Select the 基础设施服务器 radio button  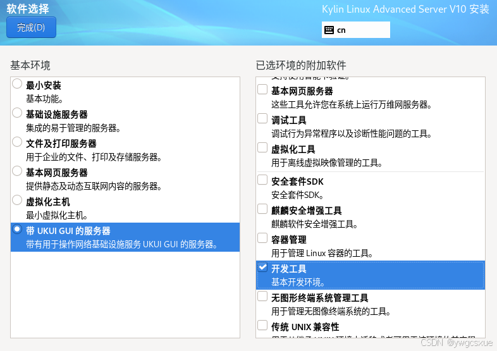pyautogui.click(x=17, y=113)
